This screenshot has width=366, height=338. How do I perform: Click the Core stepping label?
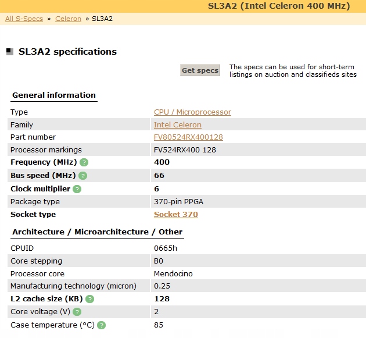[36, 261]
